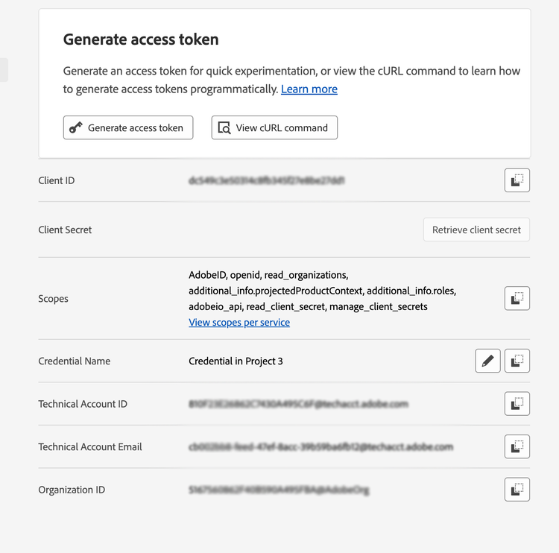
Task: Click the blurred Technical Account ID value
Action: click(x=298, y=404)
